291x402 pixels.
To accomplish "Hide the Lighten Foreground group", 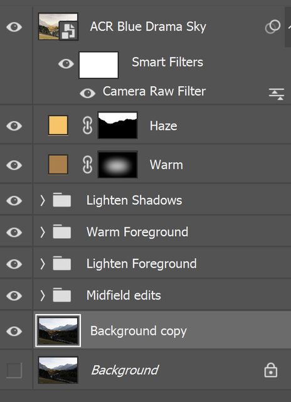I will click(x=14, y=264).
